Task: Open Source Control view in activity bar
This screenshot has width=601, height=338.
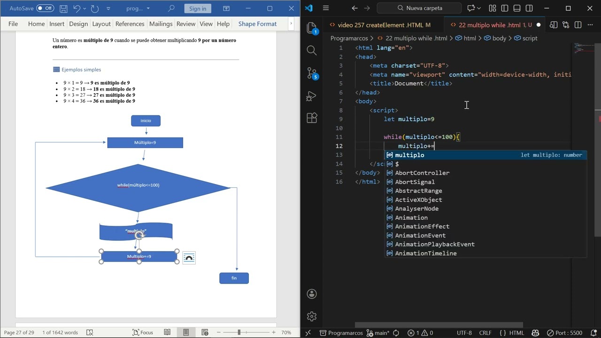Action: pyautogui.click(x=312, y=73)
